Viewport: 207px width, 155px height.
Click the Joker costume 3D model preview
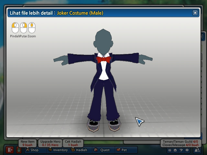coord(103,80)
